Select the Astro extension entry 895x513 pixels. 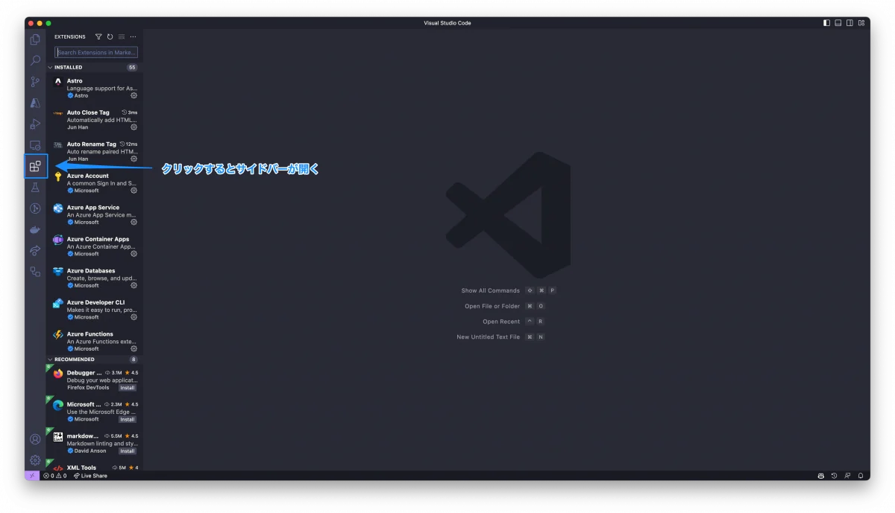point(94,88)
